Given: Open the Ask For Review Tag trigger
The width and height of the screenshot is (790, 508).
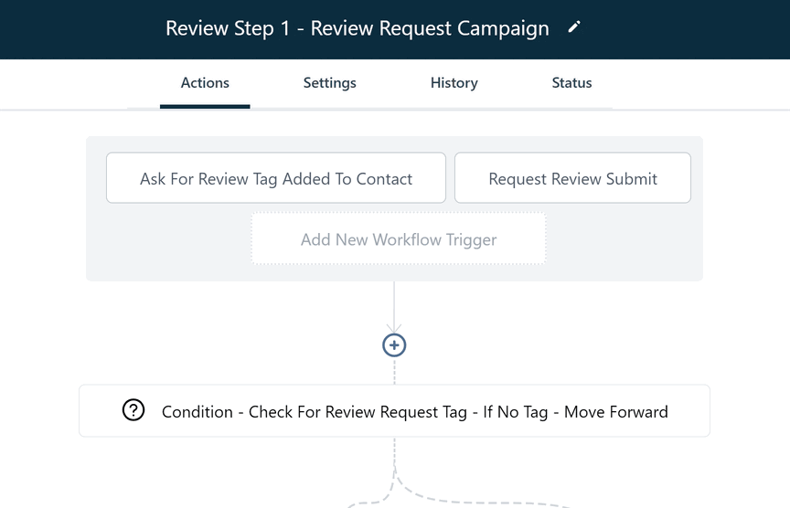Looking at the screenshot, I should coord(276,178).
